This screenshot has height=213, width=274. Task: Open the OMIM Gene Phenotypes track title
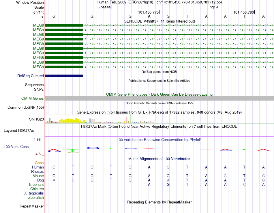[159, 94]
